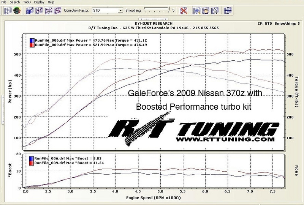Click the 'Torque (ft-lbs)' axis label

pyautogui.click(x=296, y=91)
